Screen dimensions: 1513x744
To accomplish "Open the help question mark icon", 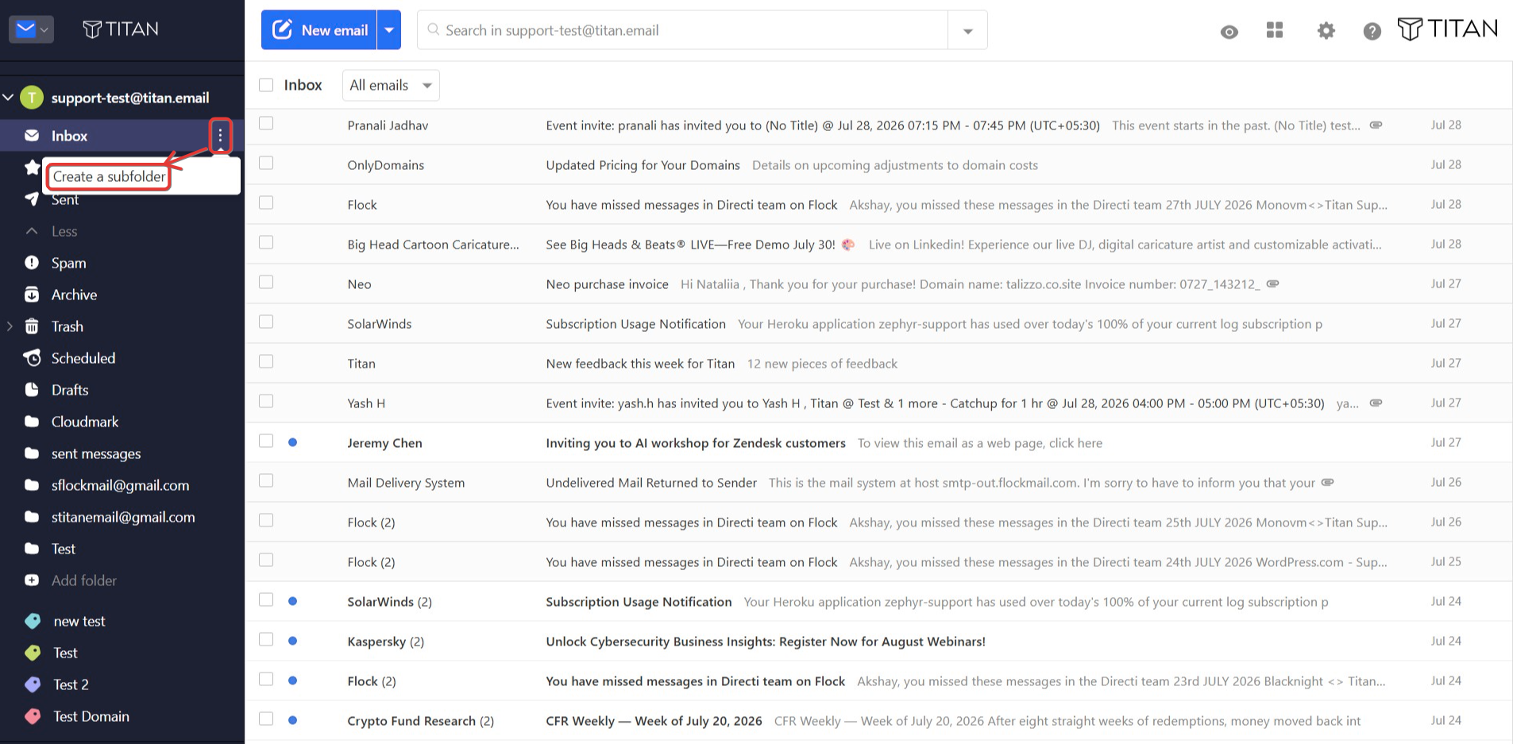I will pyautogui.click(x=1372, y=32).
